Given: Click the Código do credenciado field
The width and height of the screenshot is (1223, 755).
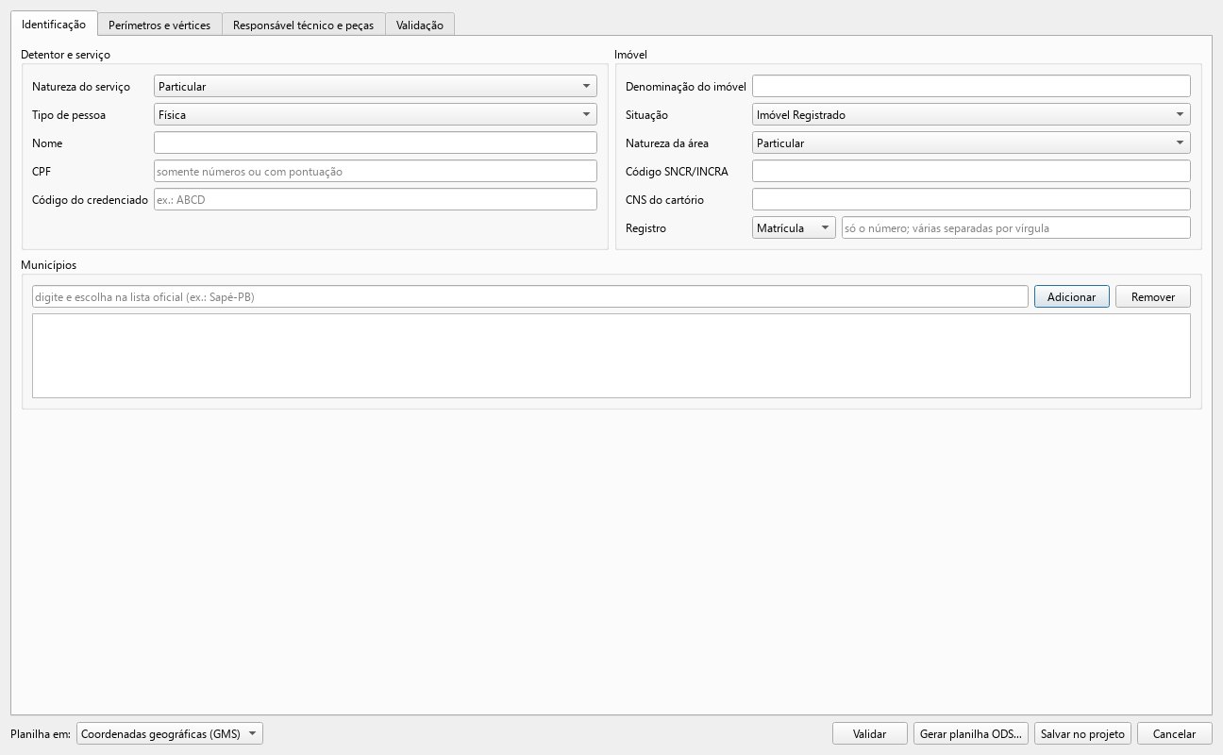Looking at the screenshot, I should (376, 199).
